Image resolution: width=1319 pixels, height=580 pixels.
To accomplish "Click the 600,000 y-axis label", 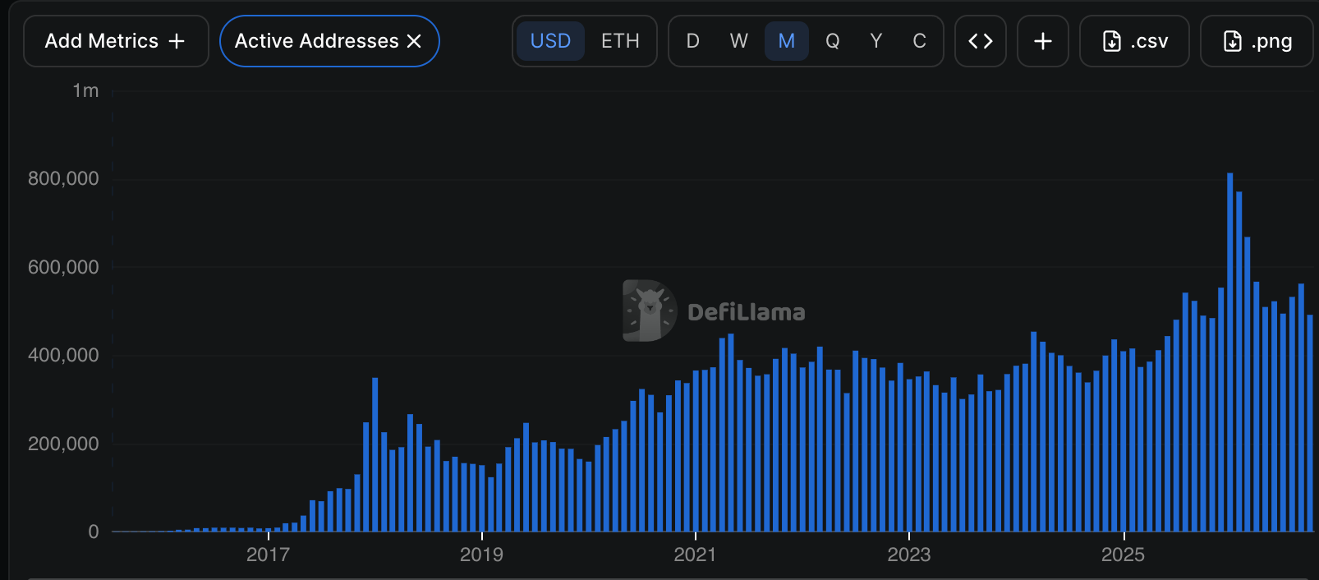I will [63, 267].
